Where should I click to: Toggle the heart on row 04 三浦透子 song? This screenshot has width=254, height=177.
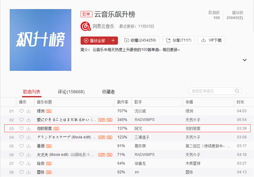click(22, 137)
